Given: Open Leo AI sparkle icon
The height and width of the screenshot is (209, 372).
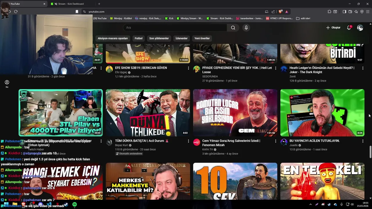Looking at the screenshot, I should tap(356, 12).
